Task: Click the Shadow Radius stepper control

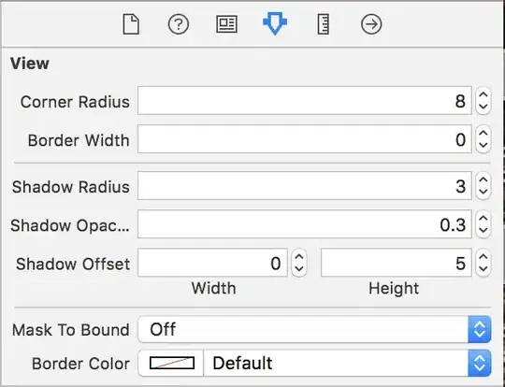Action: [483, 185]
